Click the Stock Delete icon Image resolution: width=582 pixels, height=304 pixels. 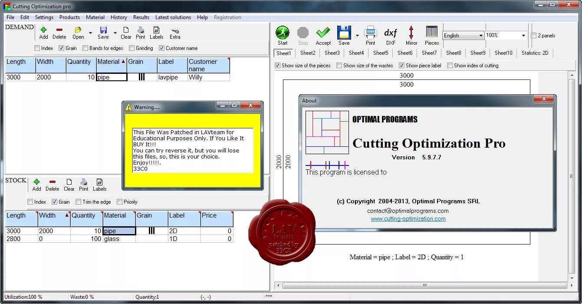coord(52,182)
